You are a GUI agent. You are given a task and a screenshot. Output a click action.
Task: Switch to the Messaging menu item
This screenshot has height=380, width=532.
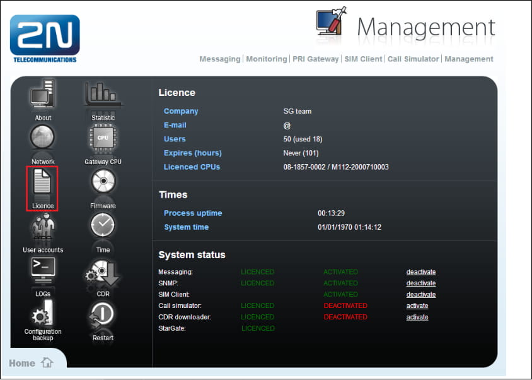(220, 59)
